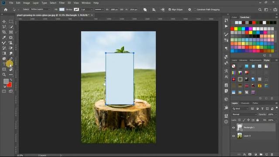Open the gear settings in options bar

click(190, 10)
